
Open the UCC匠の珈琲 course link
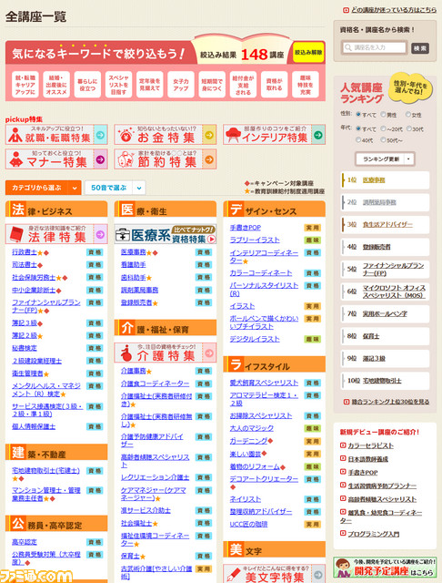(248, 525)
